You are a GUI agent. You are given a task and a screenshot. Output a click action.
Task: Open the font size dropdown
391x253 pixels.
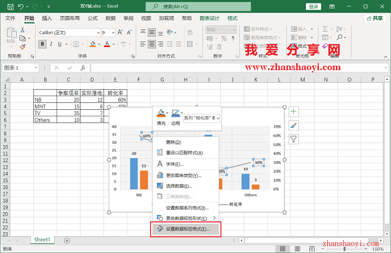coord(113,33)
